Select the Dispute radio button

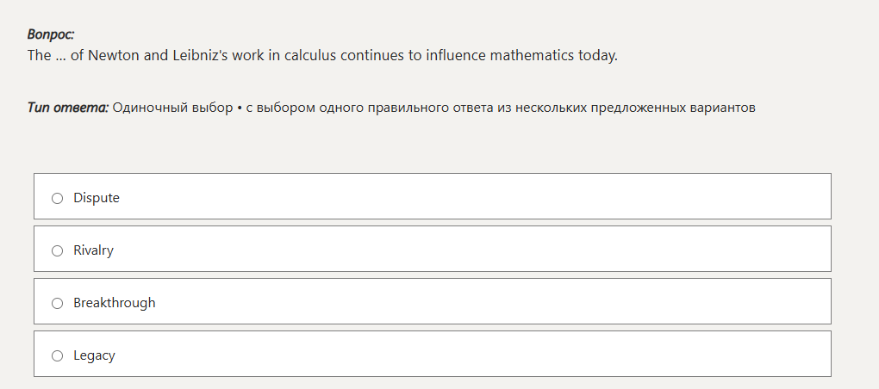pos(58,198)
